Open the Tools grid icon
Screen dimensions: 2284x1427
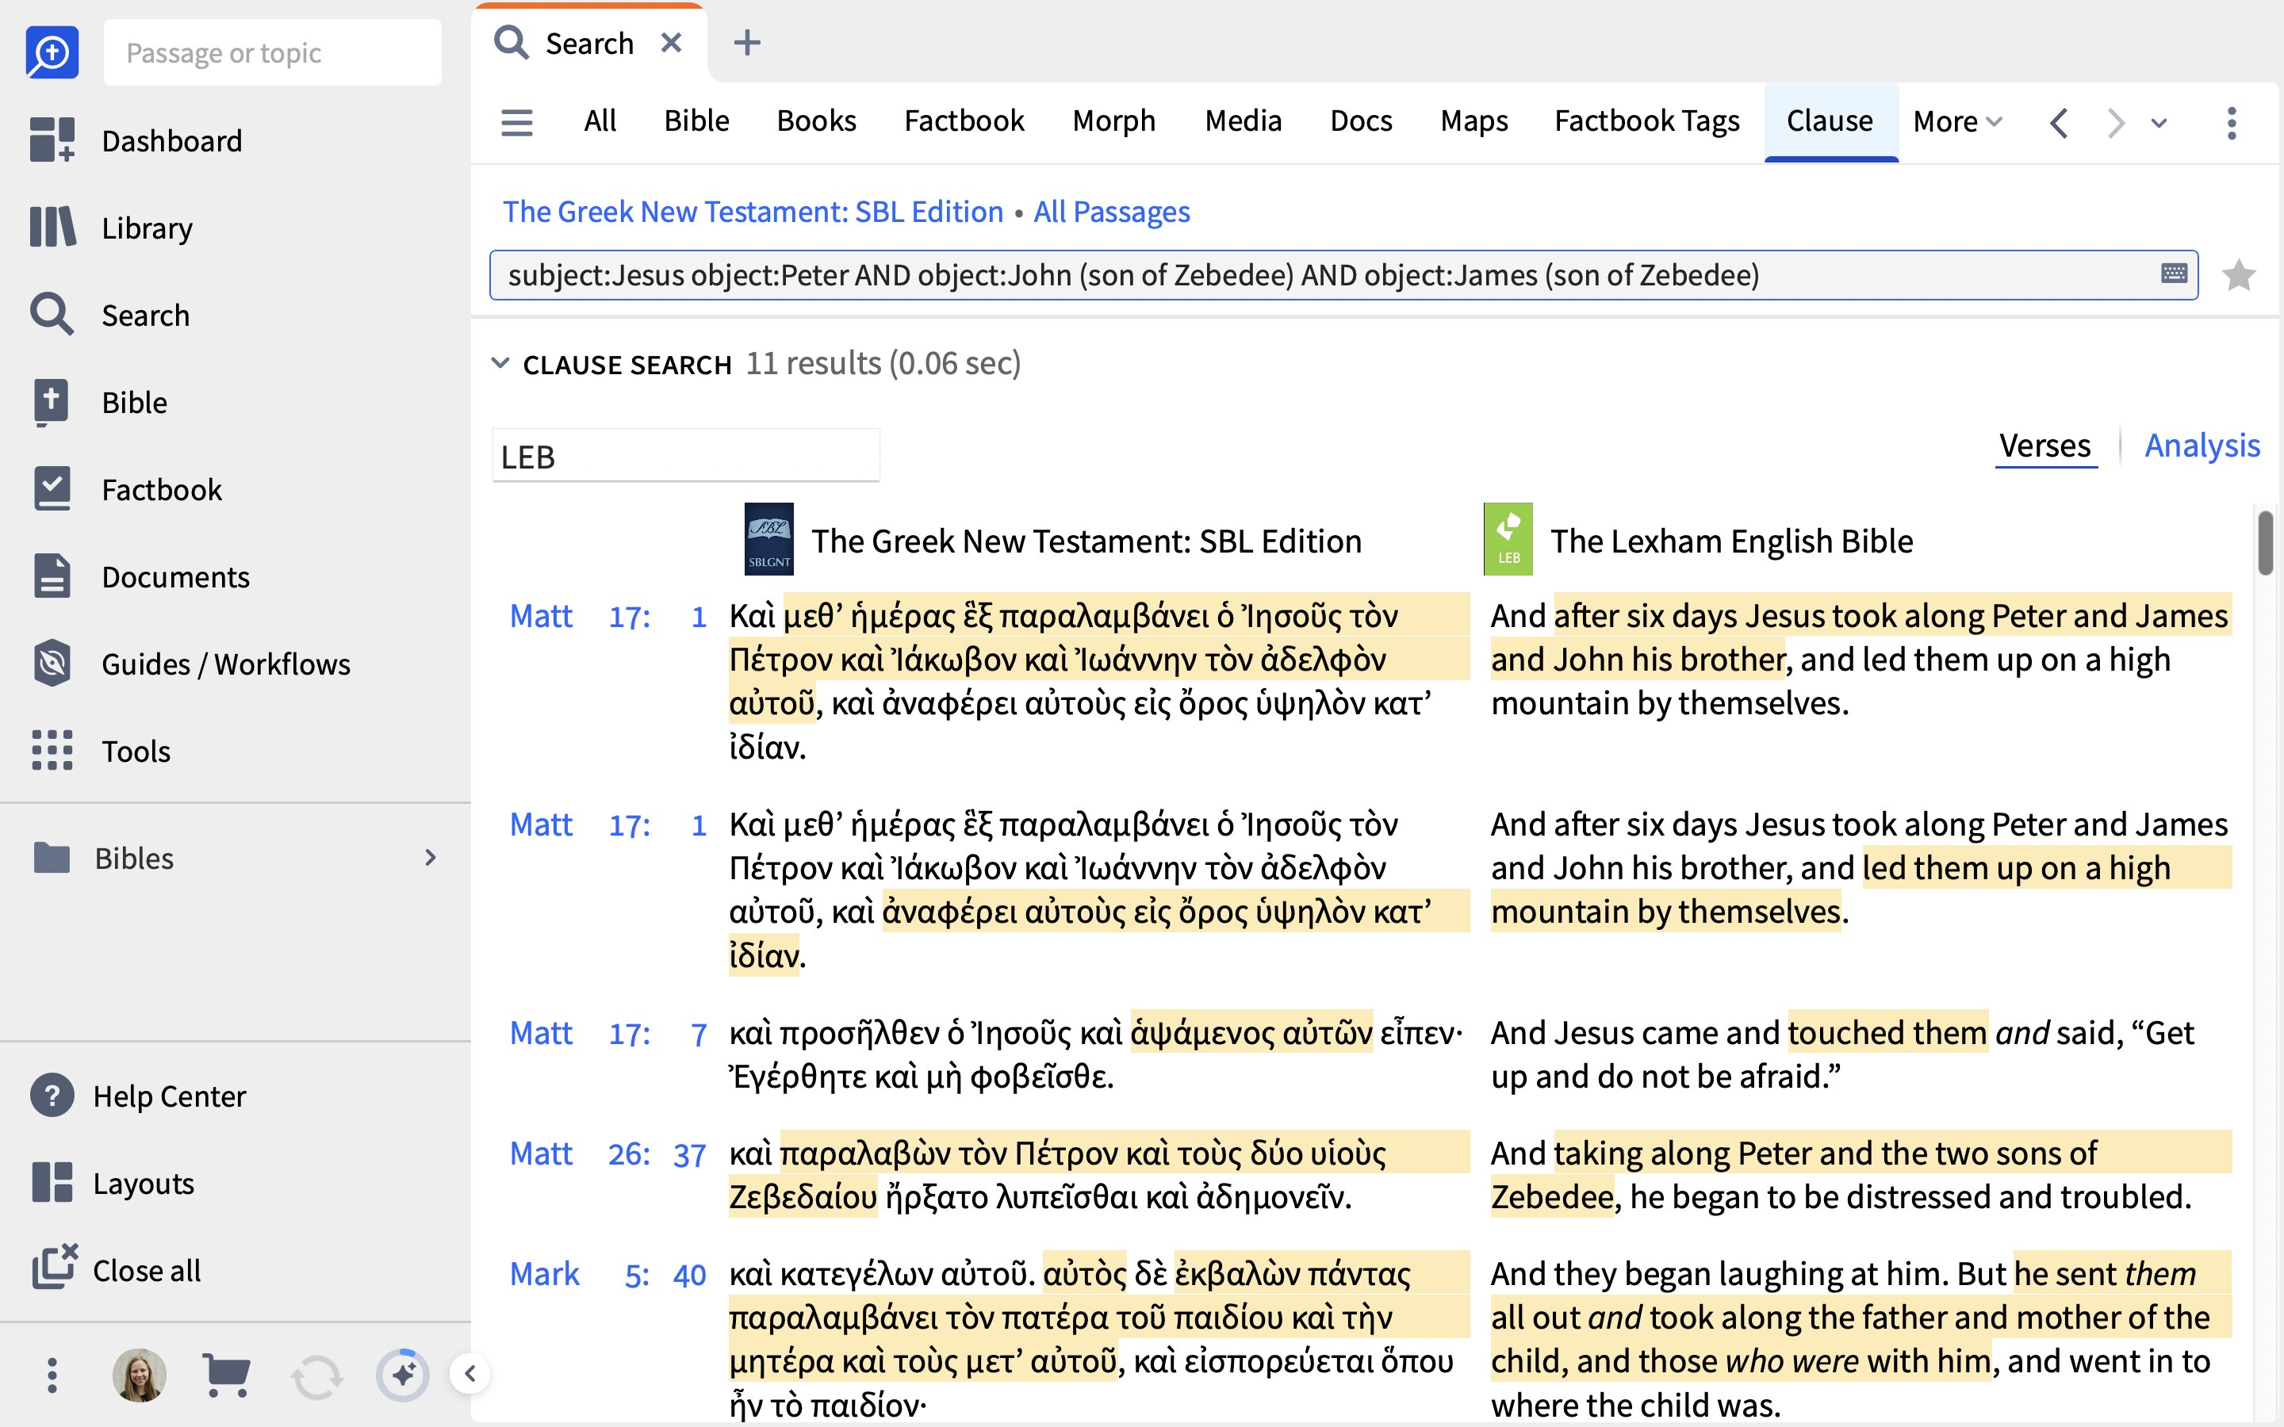[x=52, y=750]
